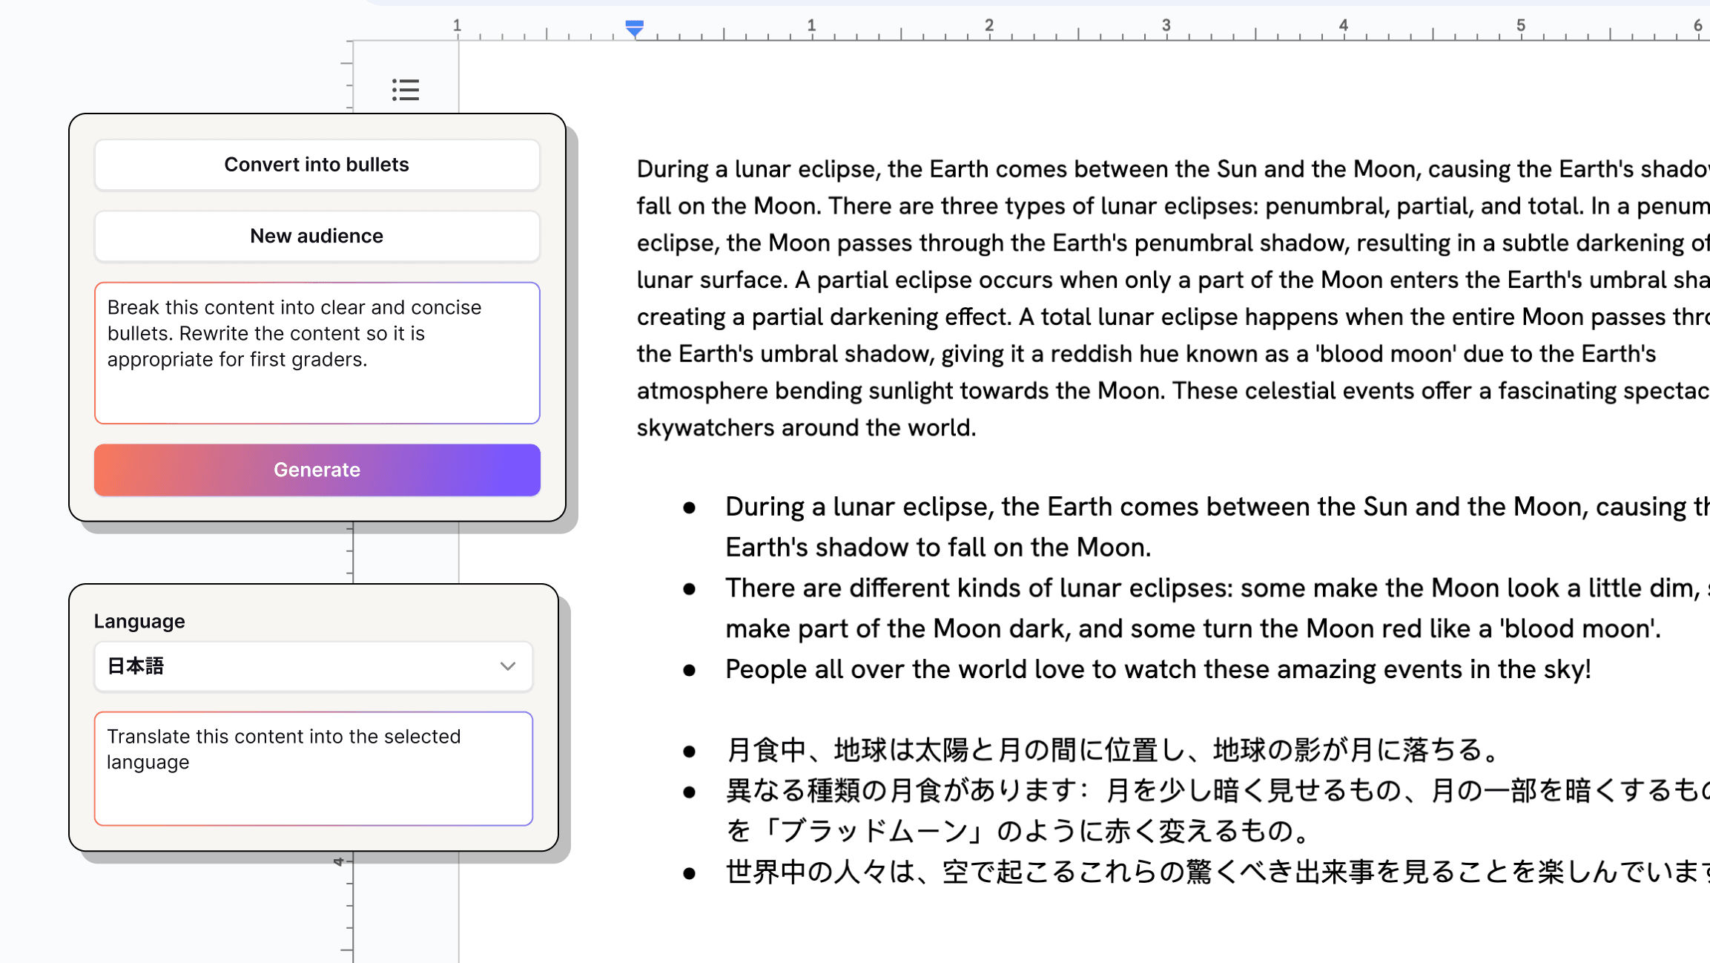1710x963 pixels.
Task: Click the 3-inch mark on horizontal ruler
Action: [x=1166, y=27]
